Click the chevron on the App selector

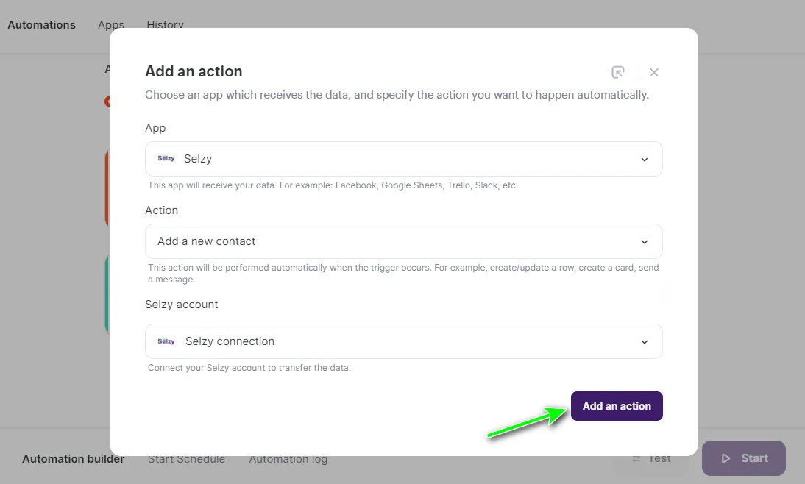pos(645,159)
